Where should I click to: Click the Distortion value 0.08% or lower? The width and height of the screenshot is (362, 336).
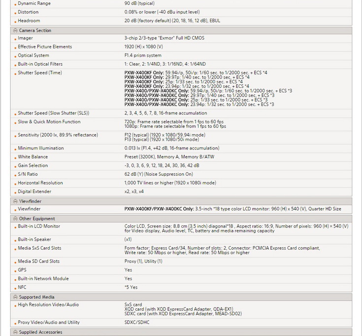(x=162, y=12)
